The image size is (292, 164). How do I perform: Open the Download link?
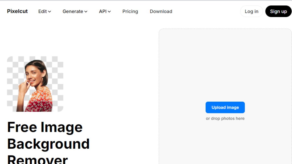tap(161, 11)
